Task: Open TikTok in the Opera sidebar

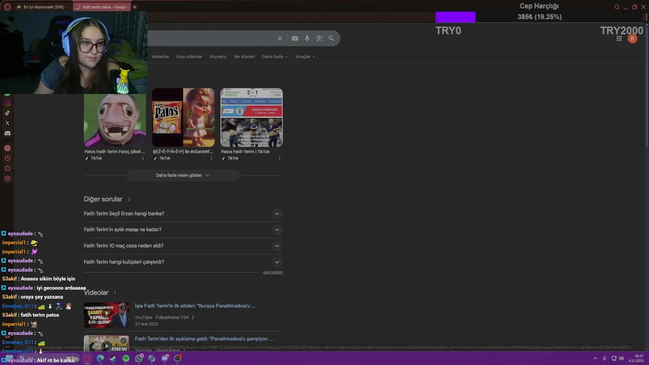Action: coord(7,113)
